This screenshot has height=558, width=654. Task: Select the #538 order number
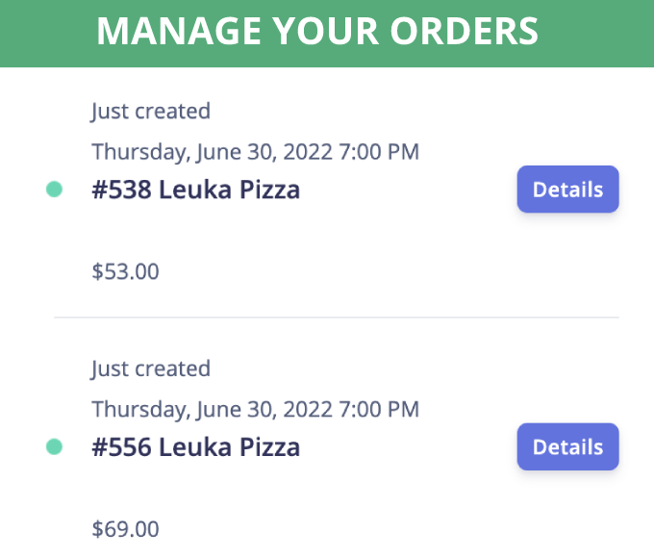click(x=121, y=190)
